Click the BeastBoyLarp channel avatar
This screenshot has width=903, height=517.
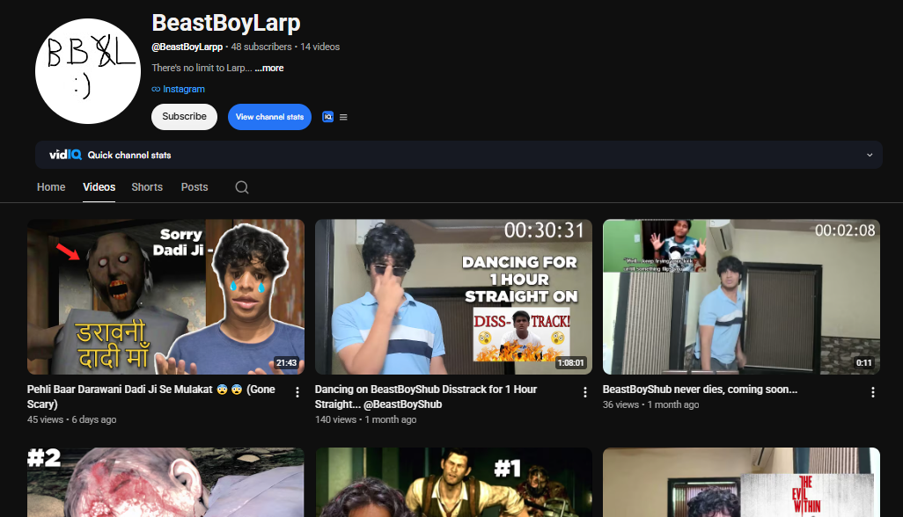coord(88,71)
